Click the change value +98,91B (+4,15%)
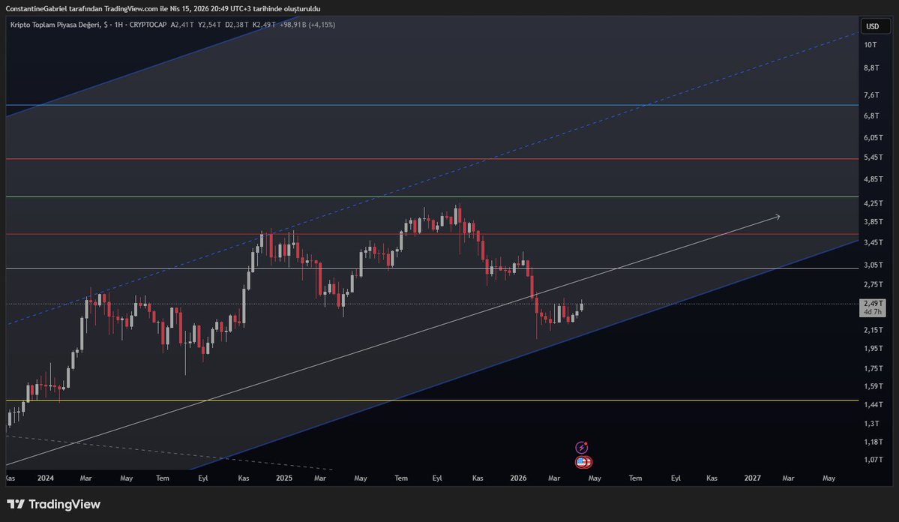The height and width of the screenshot is (522, 899). (x=307, y=25)
